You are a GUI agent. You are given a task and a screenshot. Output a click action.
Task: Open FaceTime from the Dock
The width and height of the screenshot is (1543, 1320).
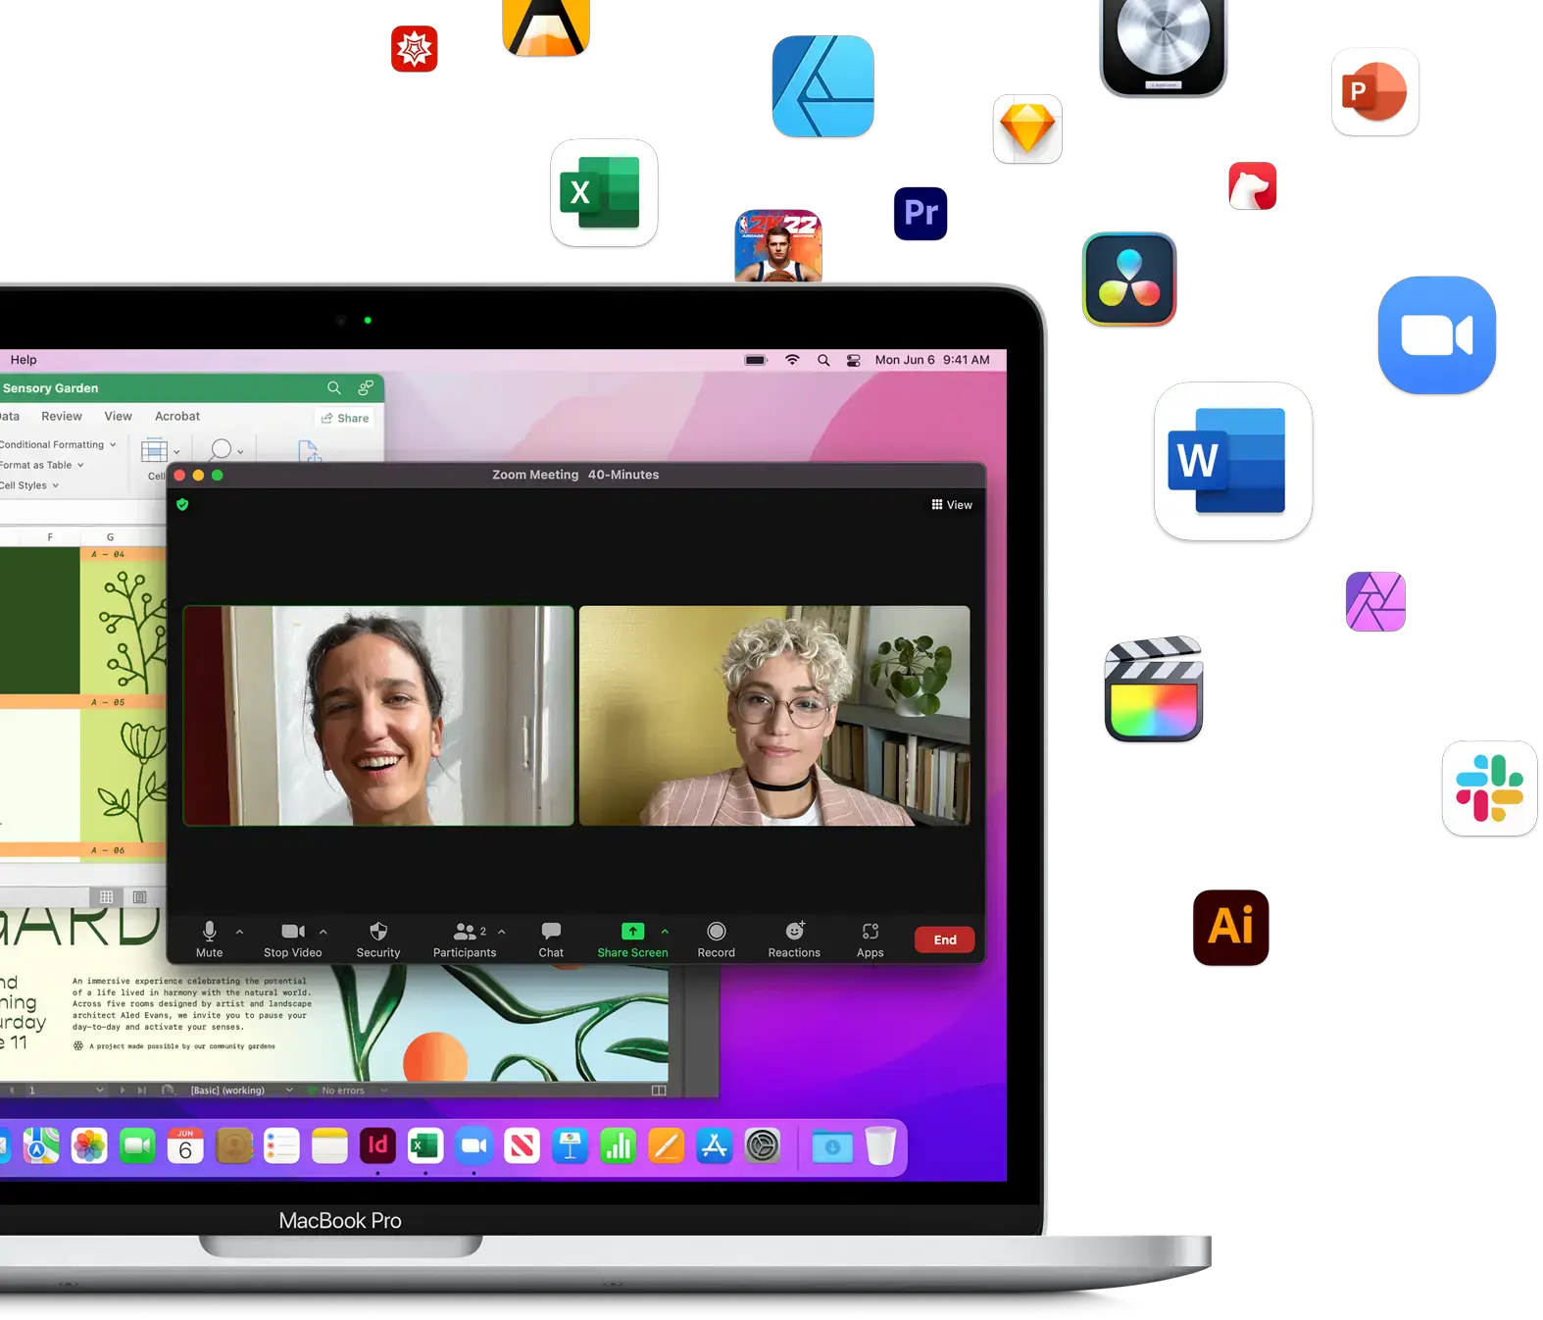coord(137,1145)
